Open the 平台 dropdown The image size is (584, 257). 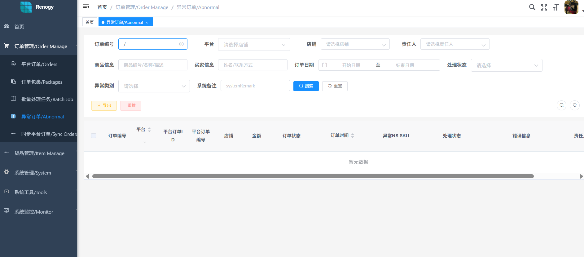(254, 45)
